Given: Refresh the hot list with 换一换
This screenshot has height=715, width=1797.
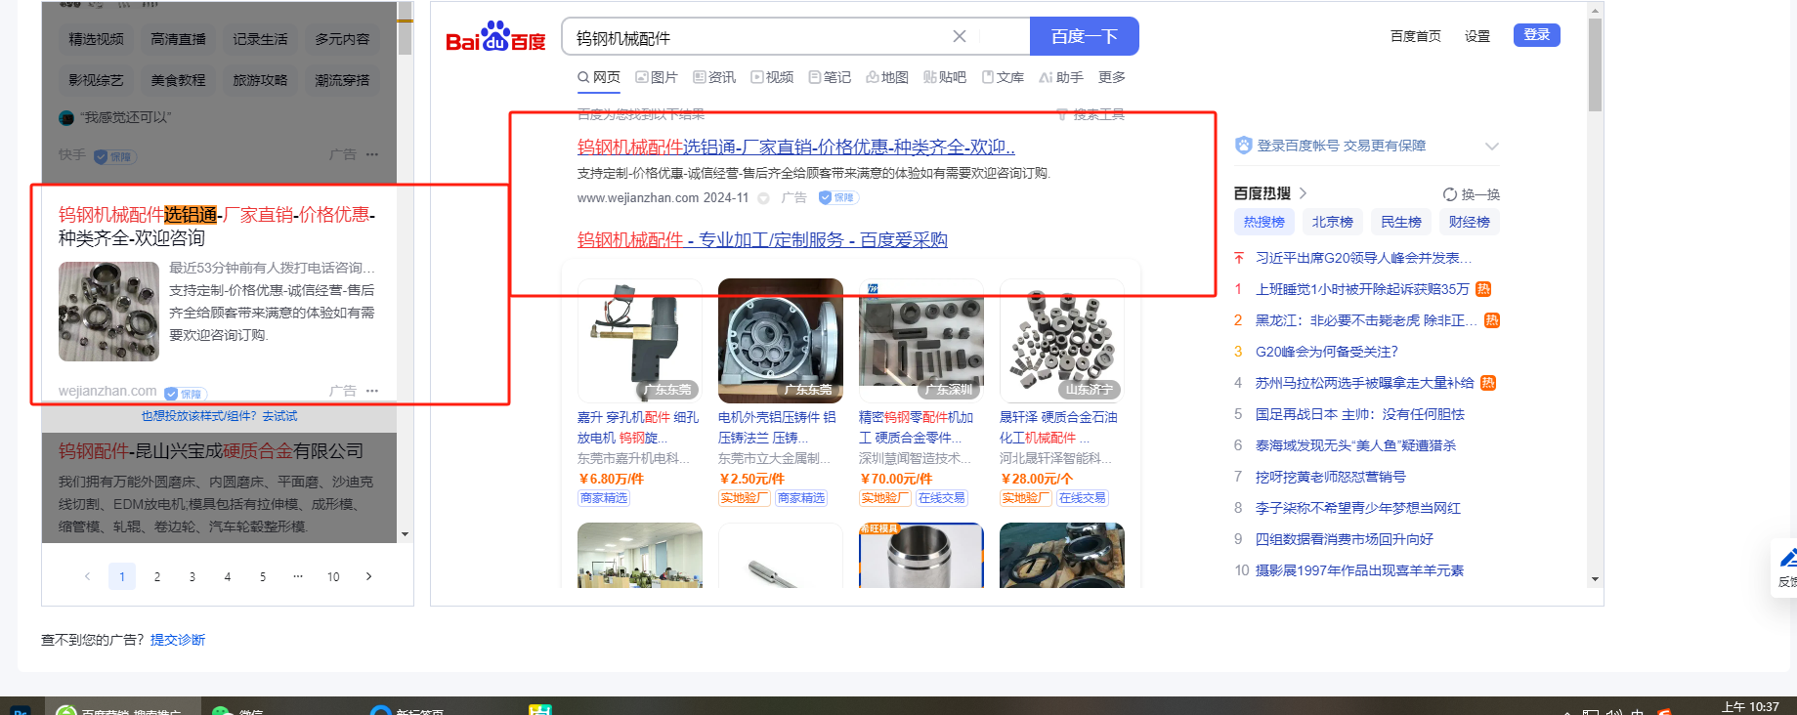Looking at the screenshot, I should (1472, 194).
